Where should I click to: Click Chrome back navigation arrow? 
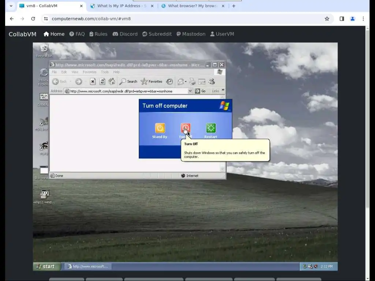pyautogui.click(x=12, y=19)
